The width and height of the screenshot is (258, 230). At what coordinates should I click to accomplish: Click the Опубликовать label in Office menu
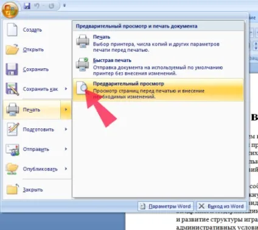tap(40, 169)
